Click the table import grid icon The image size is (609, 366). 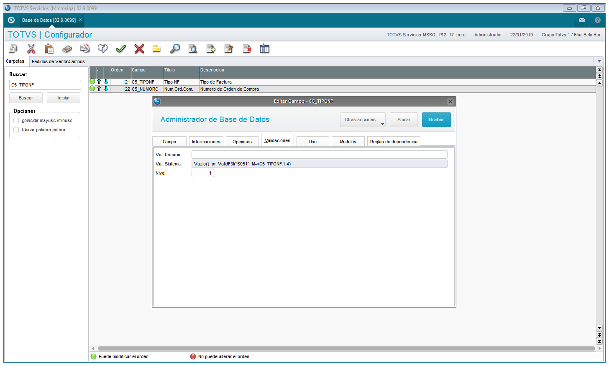(x=265, y=49)
